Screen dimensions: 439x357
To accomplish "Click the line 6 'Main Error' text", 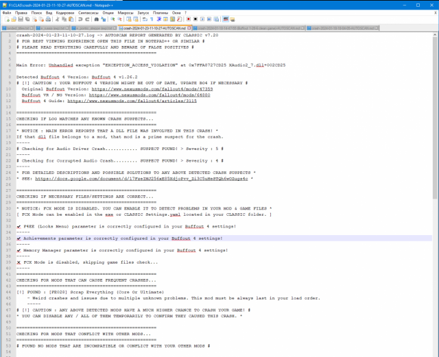I will (30, 65).
